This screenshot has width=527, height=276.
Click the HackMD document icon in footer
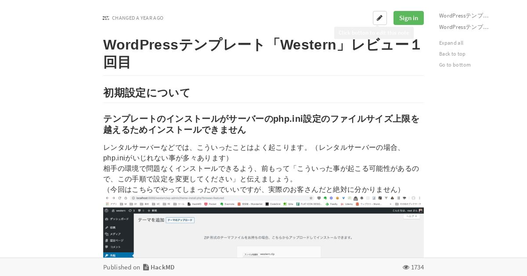(x=146, y=267)
